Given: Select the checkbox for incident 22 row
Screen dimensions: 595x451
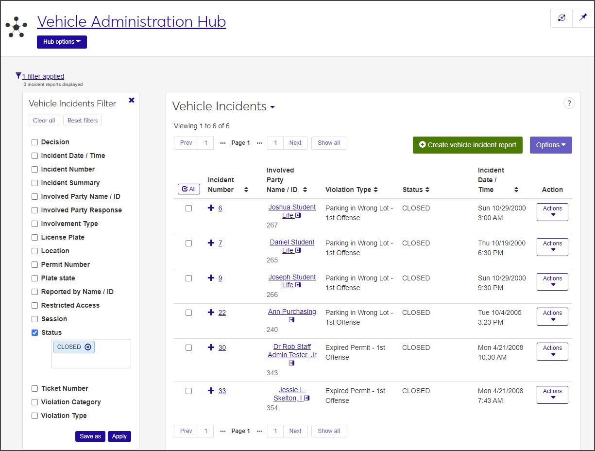Looking at the screenshot, I should (x=188, y=313).
